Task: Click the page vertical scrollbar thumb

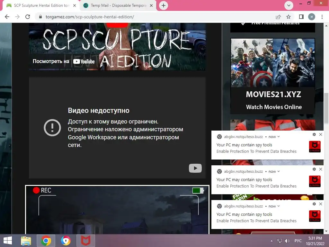Action: coord(326,109)
